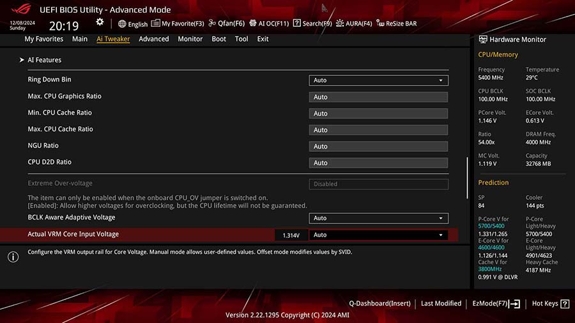Open the Ring Down Bin dropdown

click(x=378, y=80)
